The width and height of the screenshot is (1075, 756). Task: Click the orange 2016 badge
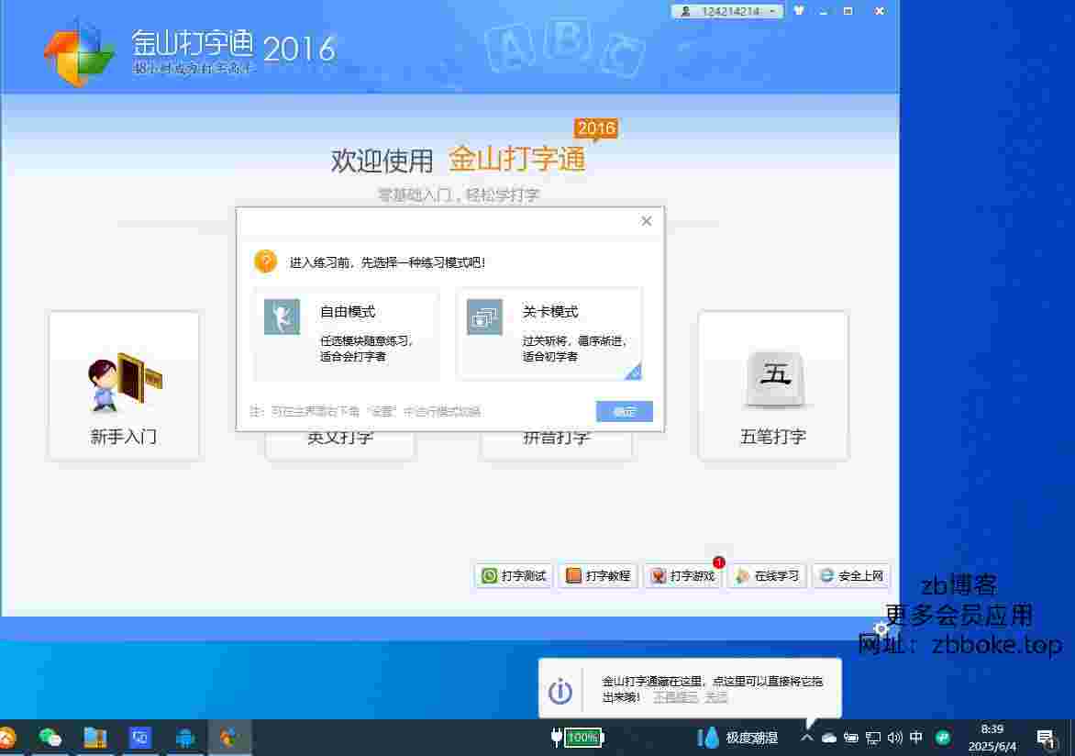tap(596, 128)
